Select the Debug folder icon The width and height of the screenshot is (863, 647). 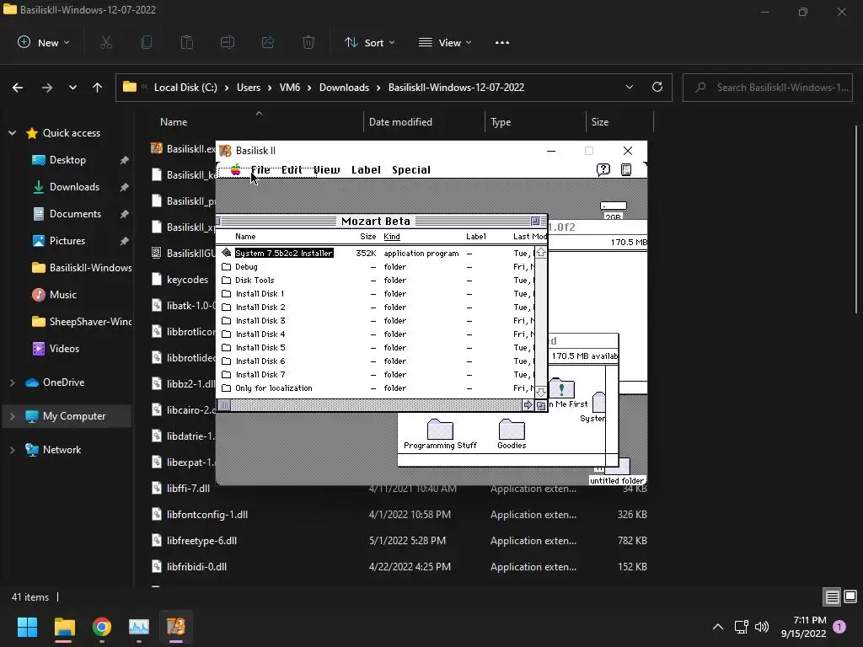226,267
